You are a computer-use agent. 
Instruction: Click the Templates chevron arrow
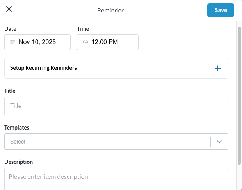(x=219, y=142)
